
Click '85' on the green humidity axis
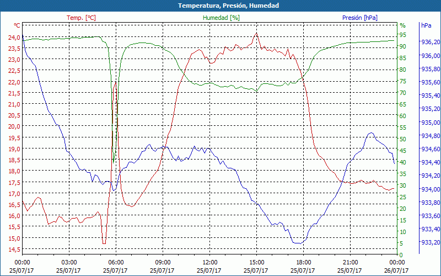point(403,58)
